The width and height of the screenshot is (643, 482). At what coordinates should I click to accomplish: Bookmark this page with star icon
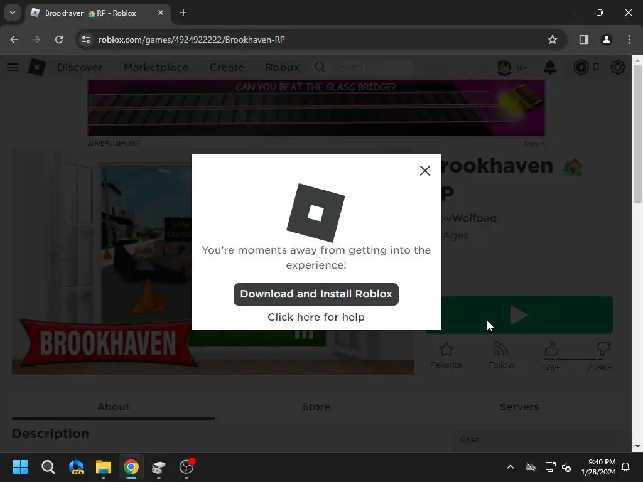(x=553, y=40)
